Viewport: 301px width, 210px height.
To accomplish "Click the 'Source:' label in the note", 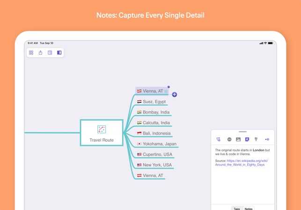I will [220, 161].
